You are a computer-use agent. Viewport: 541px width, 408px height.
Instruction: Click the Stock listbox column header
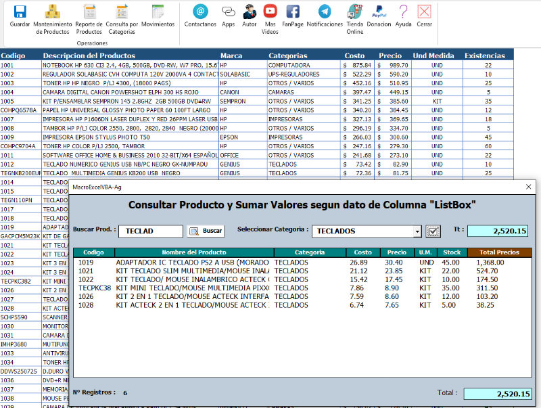452,252
